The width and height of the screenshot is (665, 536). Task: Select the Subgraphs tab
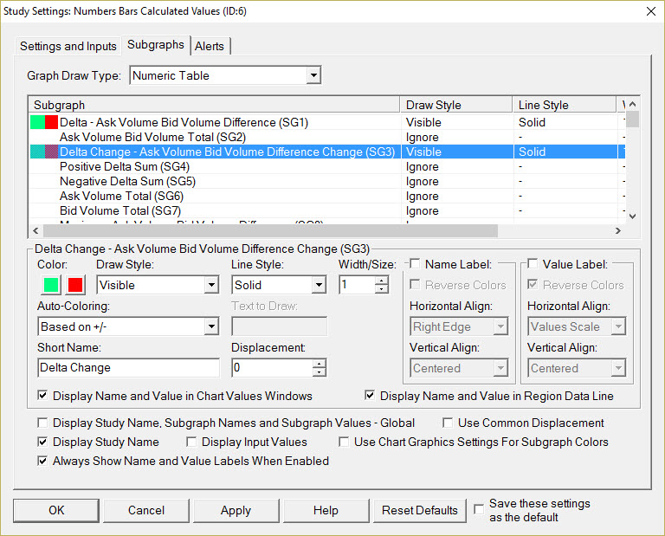(x=156, y=44)
